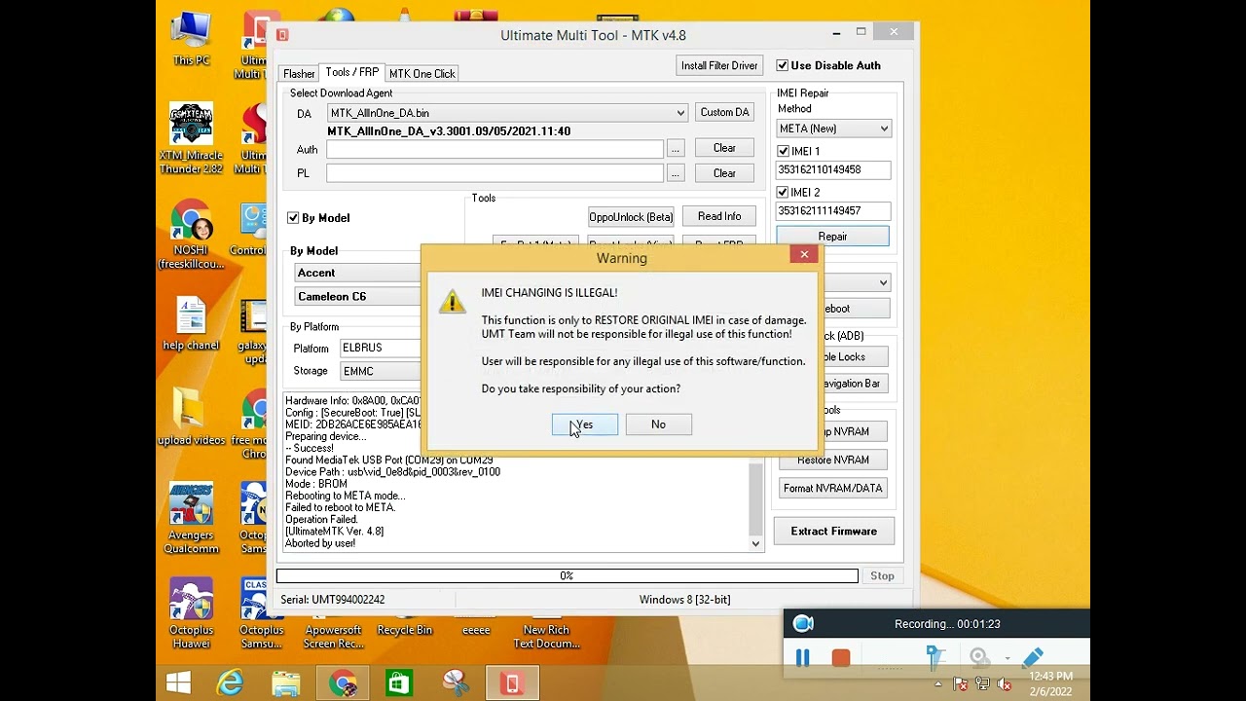Launch Internet Explorer from taskbar
1246x701 pixels.
click(x=231, y=683)
